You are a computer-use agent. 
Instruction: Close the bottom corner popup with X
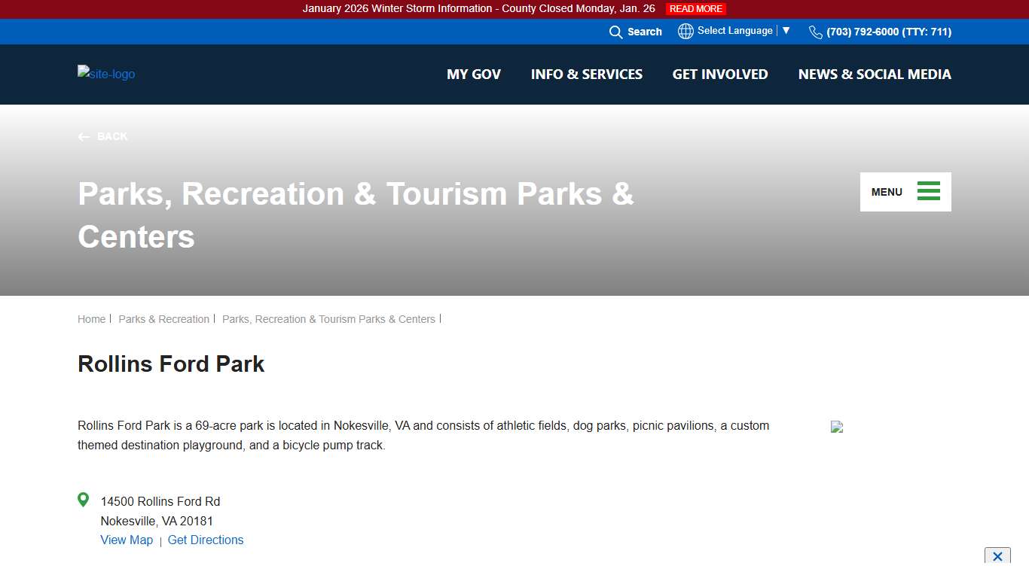coord(997,556)
